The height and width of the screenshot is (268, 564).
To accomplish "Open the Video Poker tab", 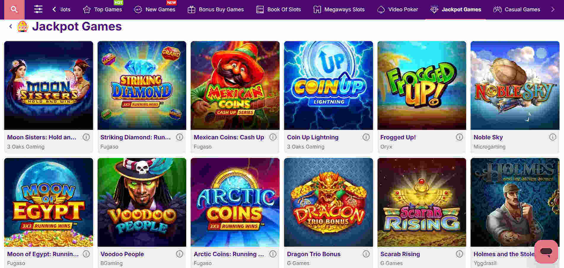I will tap(398, 9).
